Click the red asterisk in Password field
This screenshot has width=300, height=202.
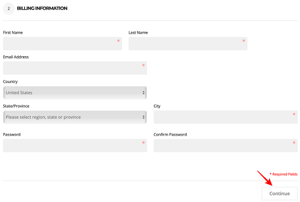click(144, 143)
